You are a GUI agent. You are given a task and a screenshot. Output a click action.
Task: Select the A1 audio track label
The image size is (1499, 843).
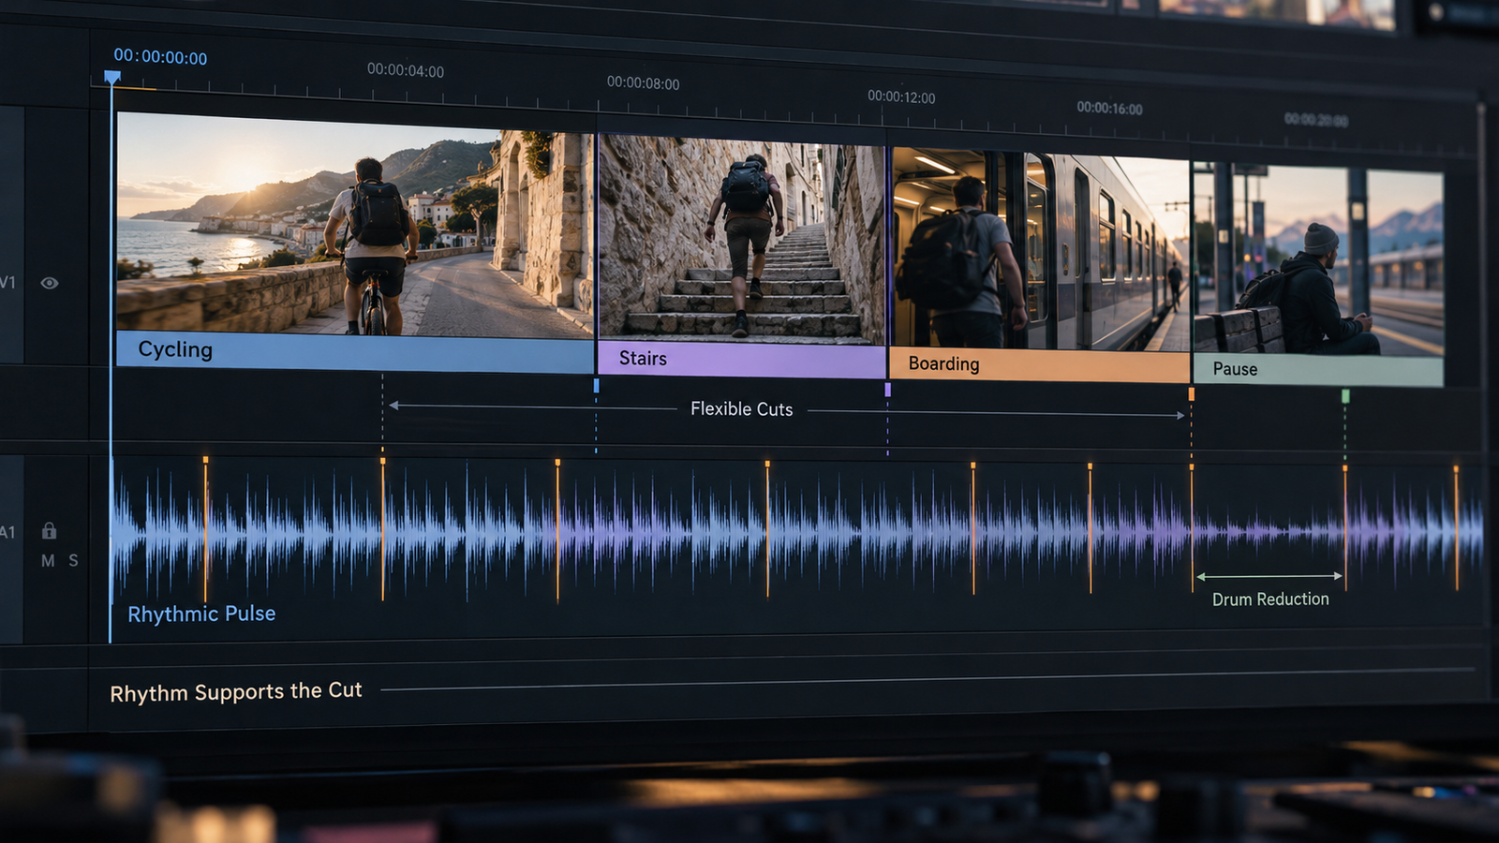click(x=7, y=532)
